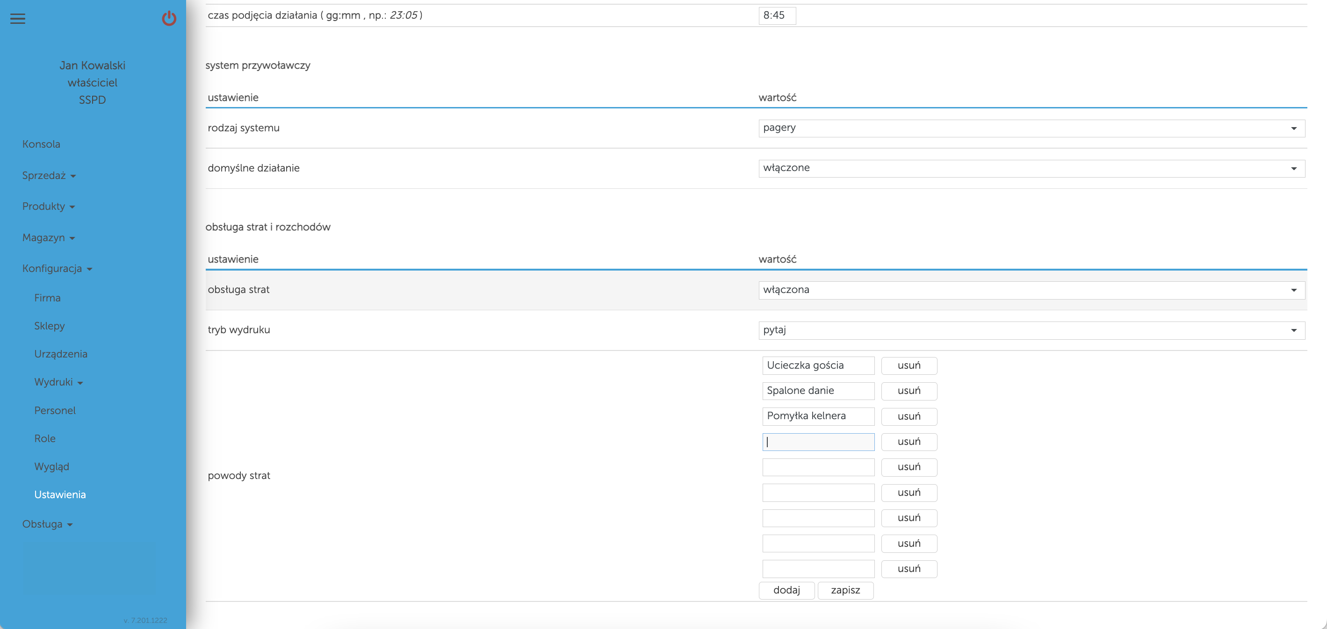Expand the Sprzedaż sidebar menu
1327x629 pixels.
[x=49, y=176]
